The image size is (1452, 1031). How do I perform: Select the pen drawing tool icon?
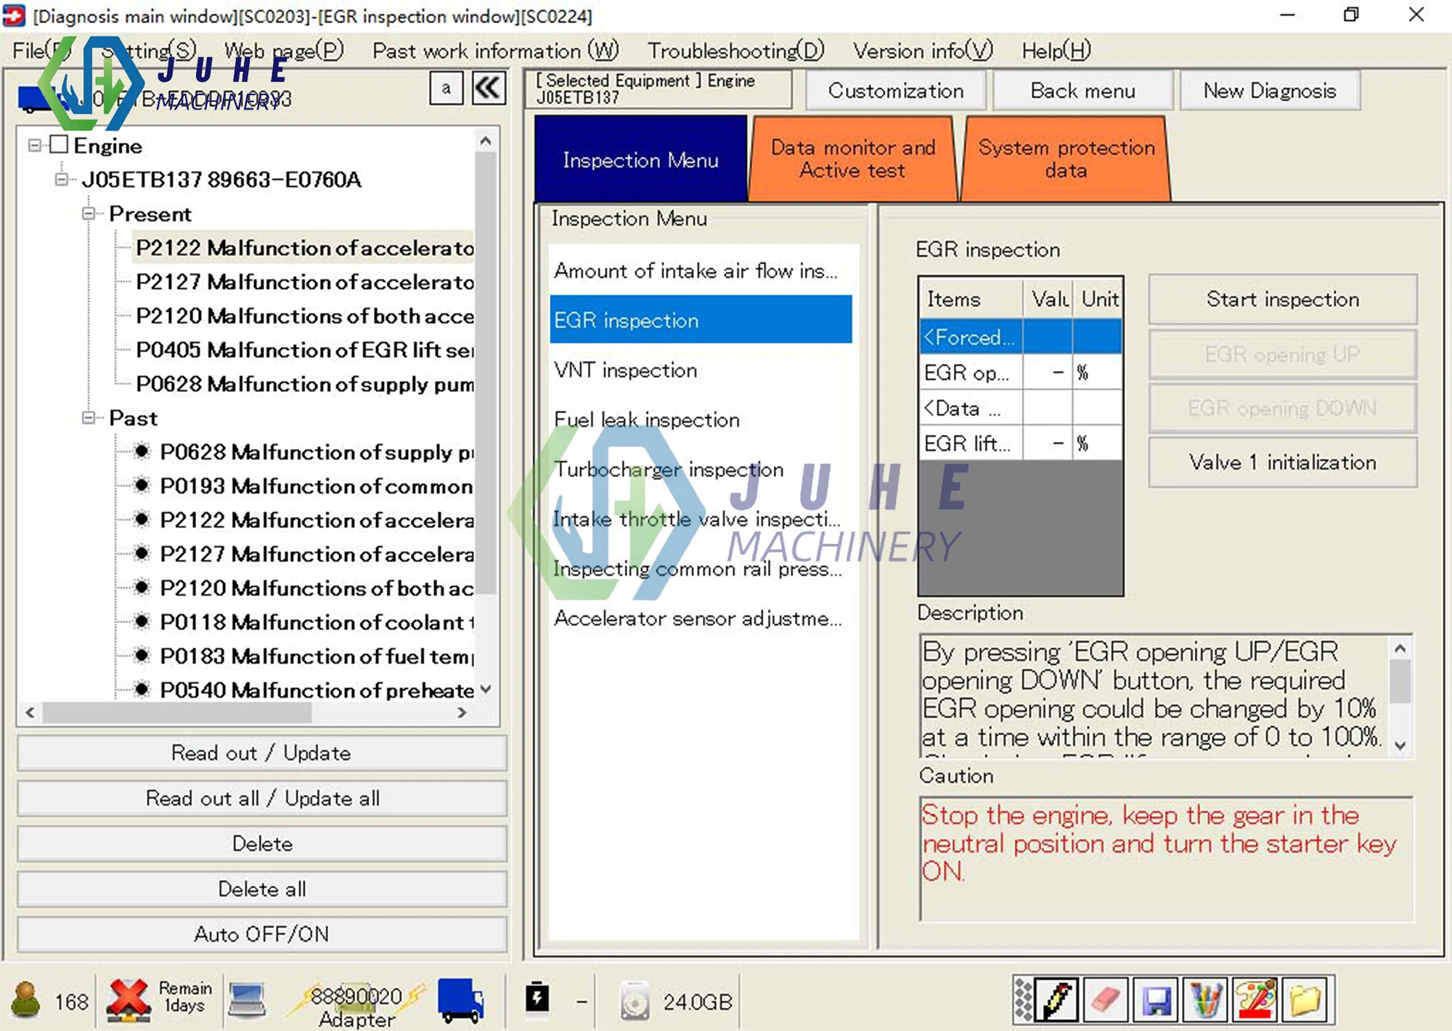(x=1058, y=1001)
